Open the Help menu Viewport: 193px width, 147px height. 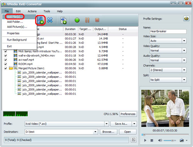pos(60,11)
